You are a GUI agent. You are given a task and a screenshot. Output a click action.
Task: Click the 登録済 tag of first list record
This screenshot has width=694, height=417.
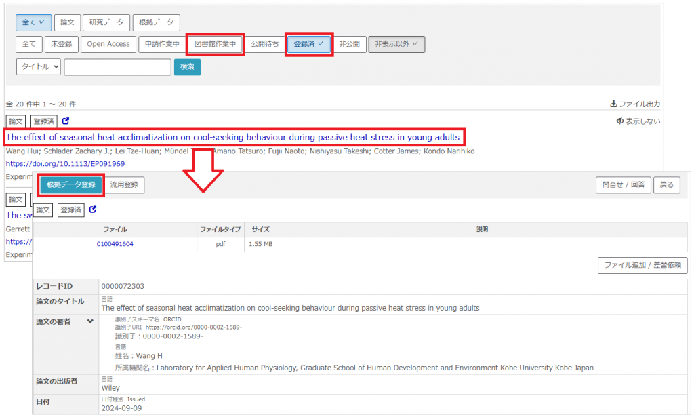[44, 121]
